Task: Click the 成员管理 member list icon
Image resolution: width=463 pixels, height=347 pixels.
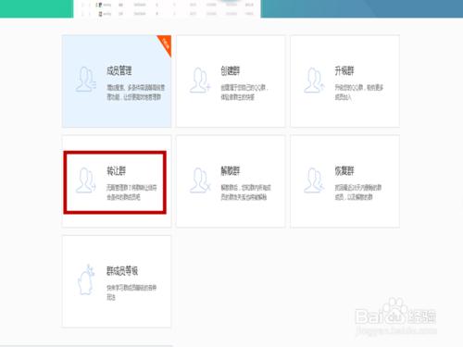Action: 86,80
